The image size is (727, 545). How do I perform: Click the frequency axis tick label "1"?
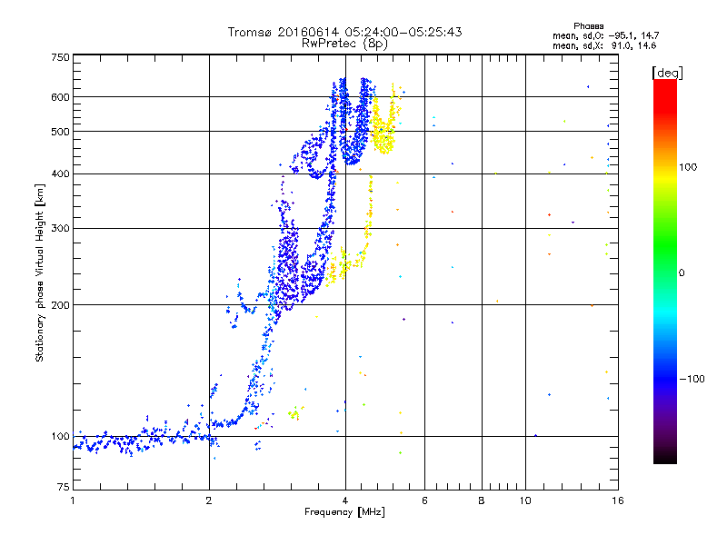click(x=73, y=500)
